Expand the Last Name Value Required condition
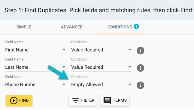 point(101,67)
